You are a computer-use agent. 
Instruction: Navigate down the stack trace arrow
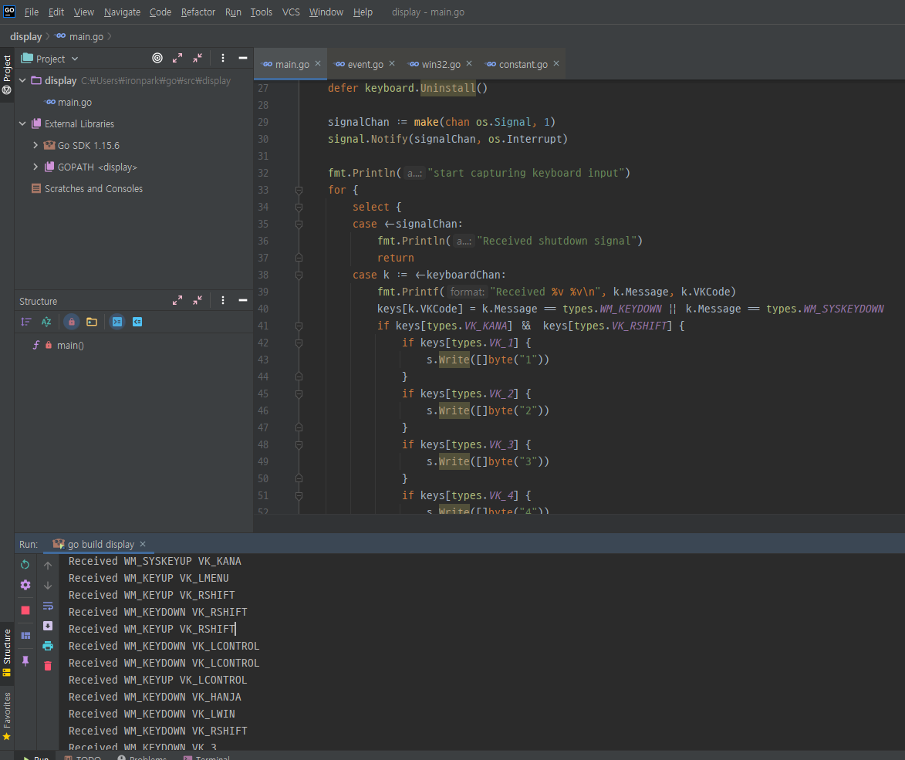click(48, 585)
